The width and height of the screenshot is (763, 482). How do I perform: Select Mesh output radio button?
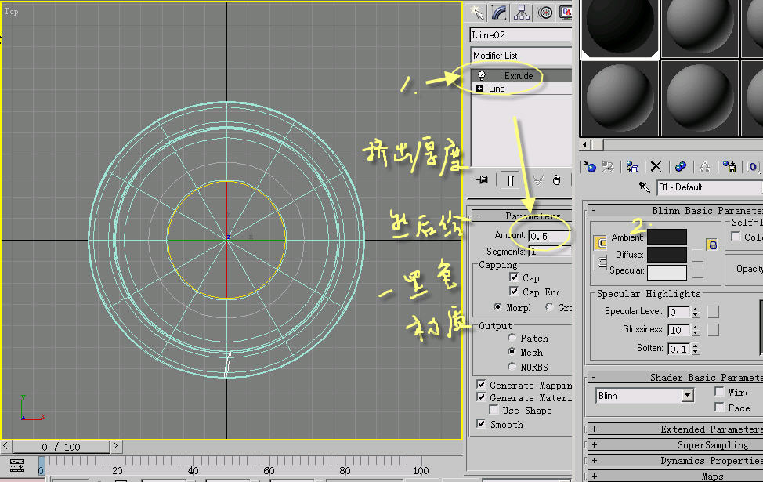pos(512,351)
